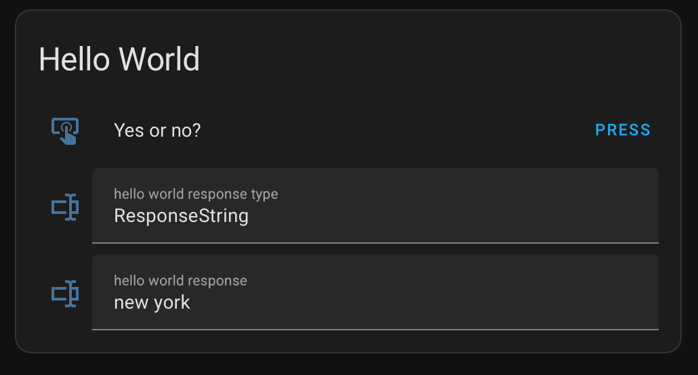This screenshot has width=698, height=375.
Task: Place cursor at end of ResponseString text
Action: (249, 216)
